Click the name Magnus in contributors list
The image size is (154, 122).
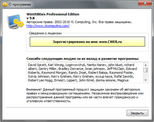pos(123,80)
